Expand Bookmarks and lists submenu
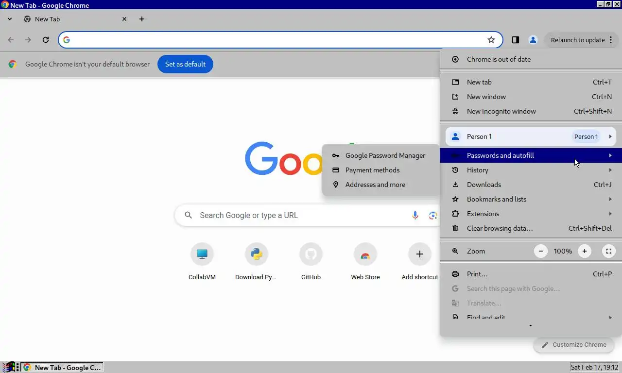Screen dimensions: 622x373 coord(531,199)
